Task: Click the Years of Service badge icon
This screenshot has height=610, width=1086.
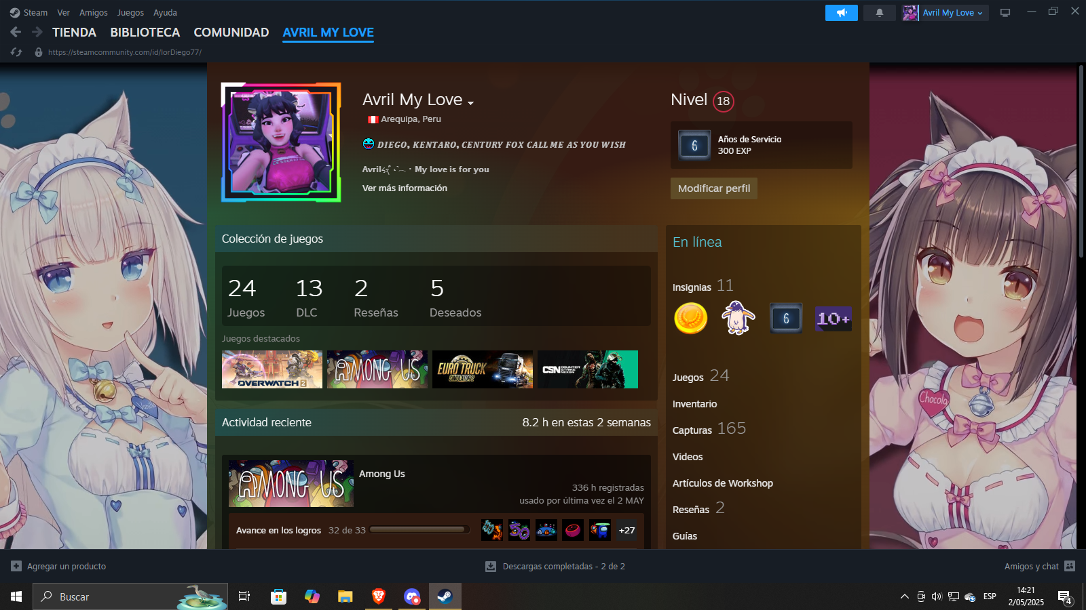Action: 694,145
